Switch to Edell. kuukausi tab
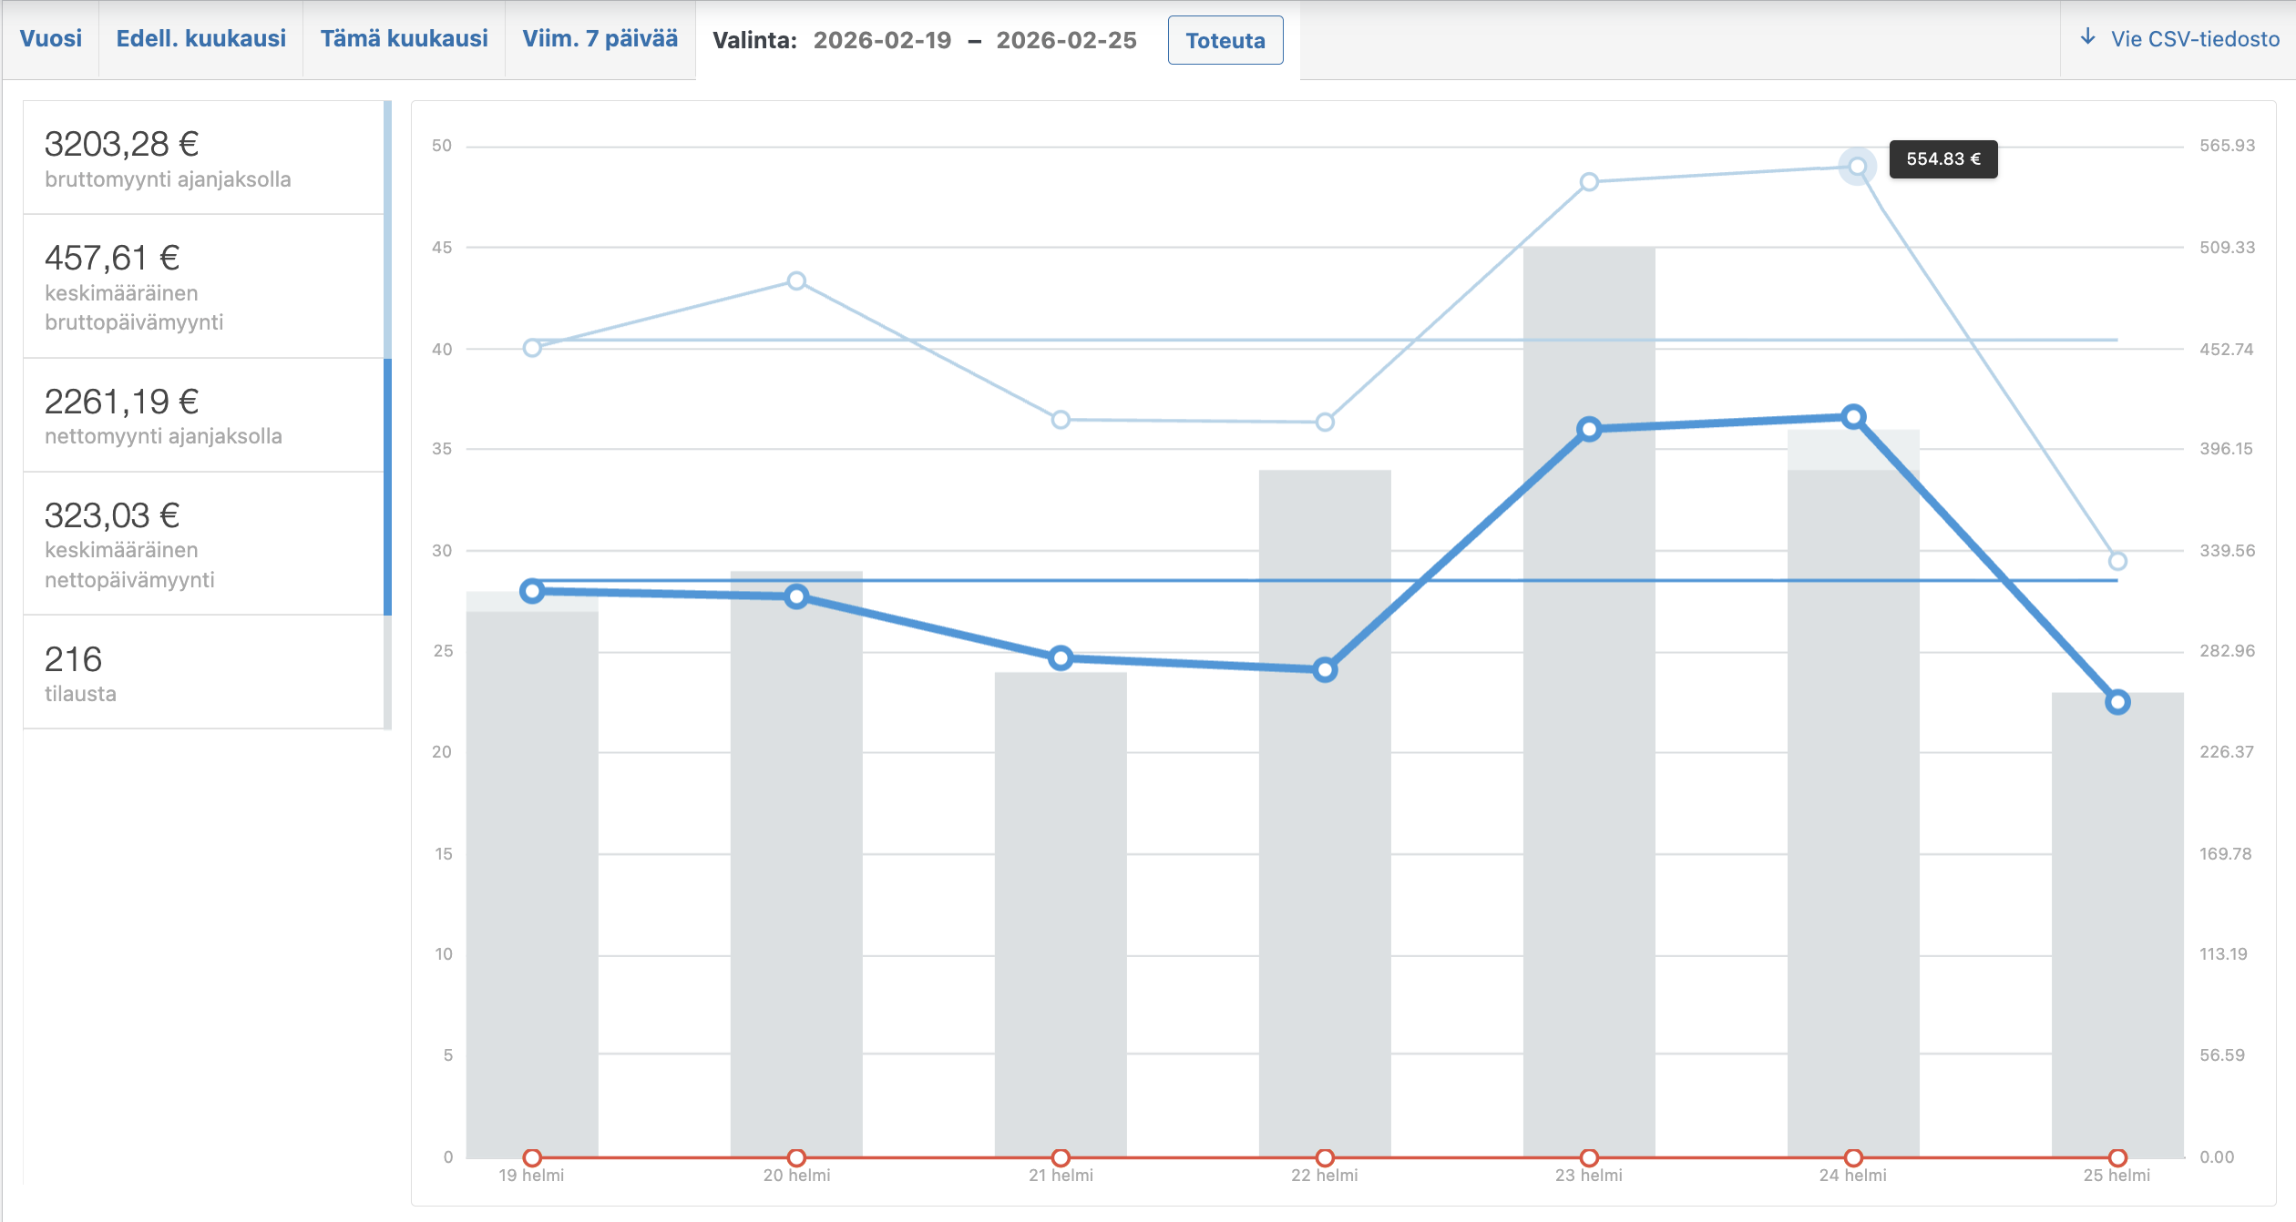This screenshot has height=1222, width=2296. tap(200, 38)
